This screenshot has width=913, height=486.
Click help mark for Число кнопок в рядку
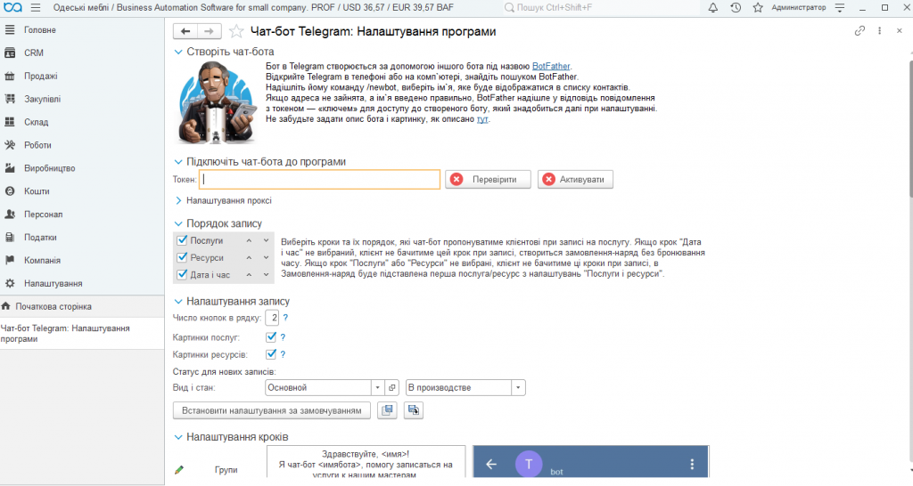tap(285, 318)
